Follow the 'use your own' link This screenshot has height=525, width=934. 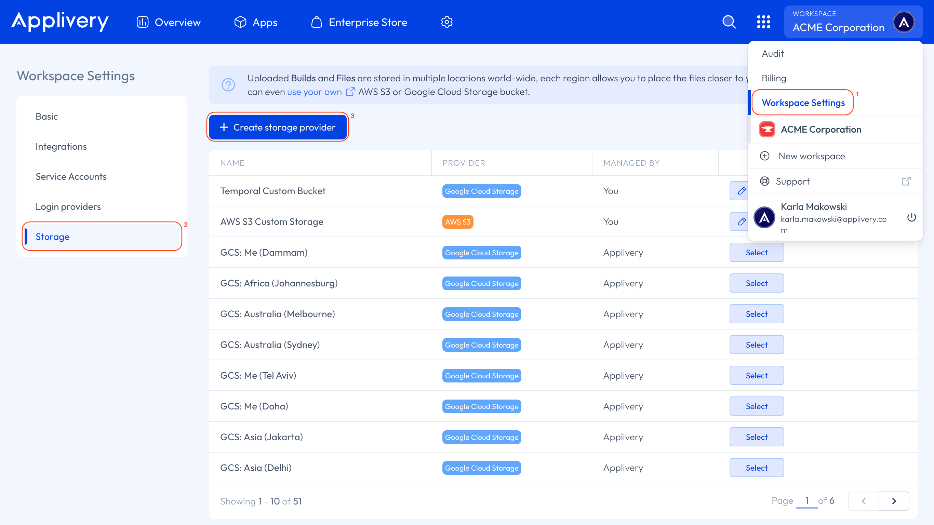pos(314,92)
